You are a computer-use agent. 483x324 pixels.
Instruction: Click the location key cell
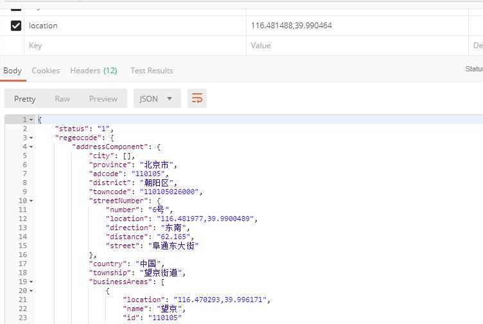(x=135, y=26)
